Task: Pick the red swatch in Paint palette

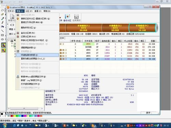Action: (x=12, y=116)
